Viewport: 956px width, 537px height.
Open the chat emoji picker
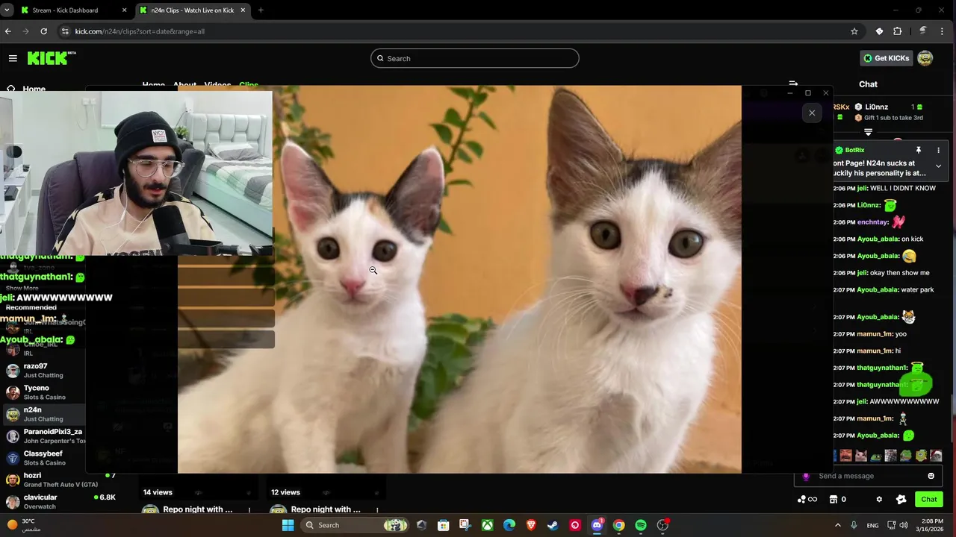click(x=931, y=476)
